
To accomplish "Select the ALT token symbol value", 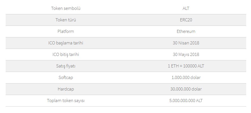I will [x=186, y=8].
